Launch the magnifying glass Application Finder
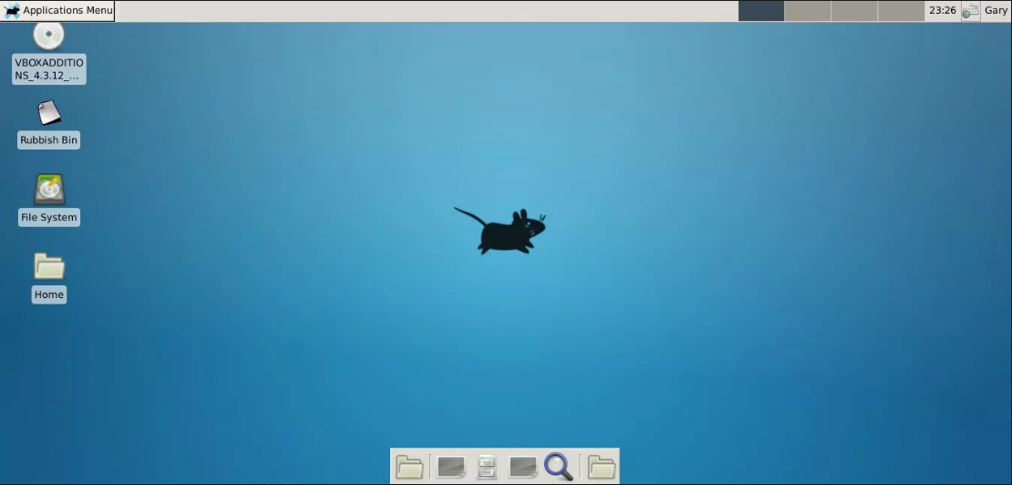Image resolution: width=1012 pixels, height=485 pixels. (558, 466)
